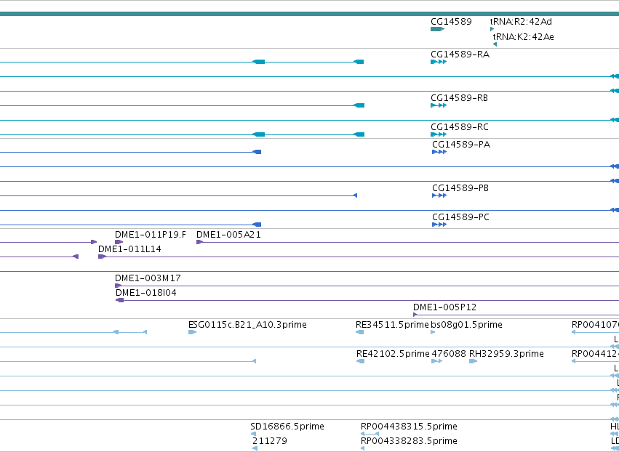Open the CG14589-RA transcript label
619x452 pixels.
(x=460, y=55)
